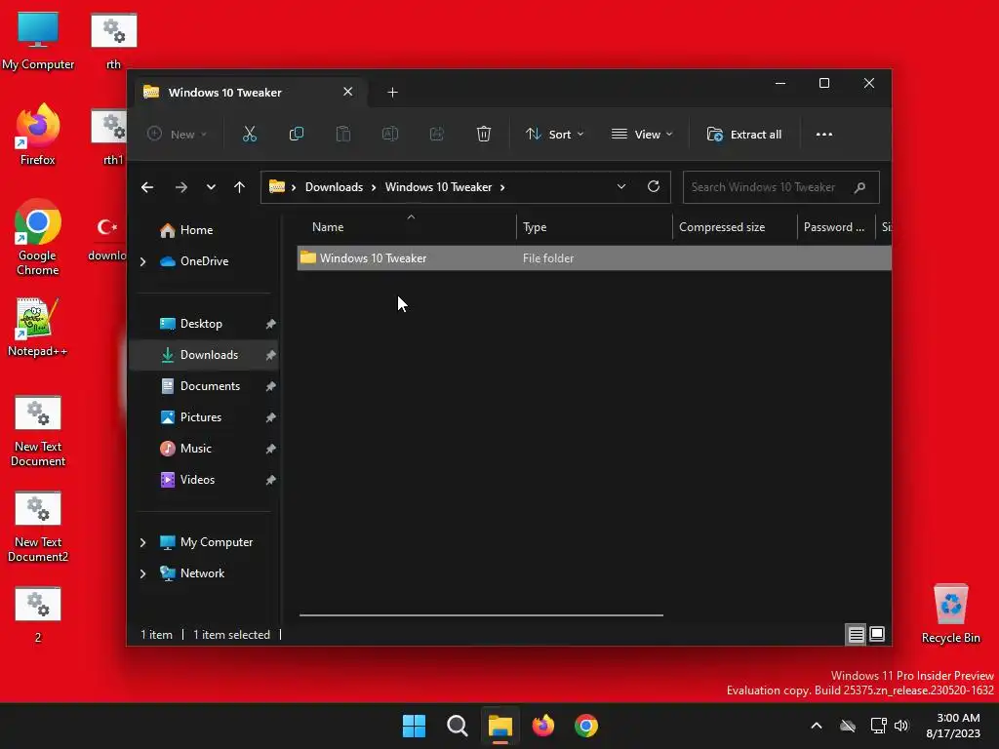Open Desktop in navigation pane

pyautogui.click(x=203, y=324)
